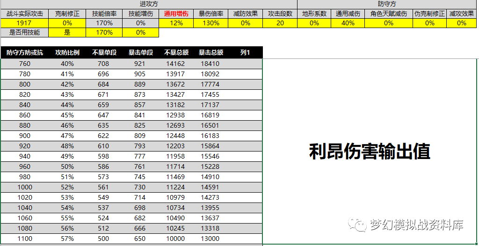Viewport: 479px width, 246px height.
Task: Select the 130% critical damage cell
Action: tap(211, 23)
